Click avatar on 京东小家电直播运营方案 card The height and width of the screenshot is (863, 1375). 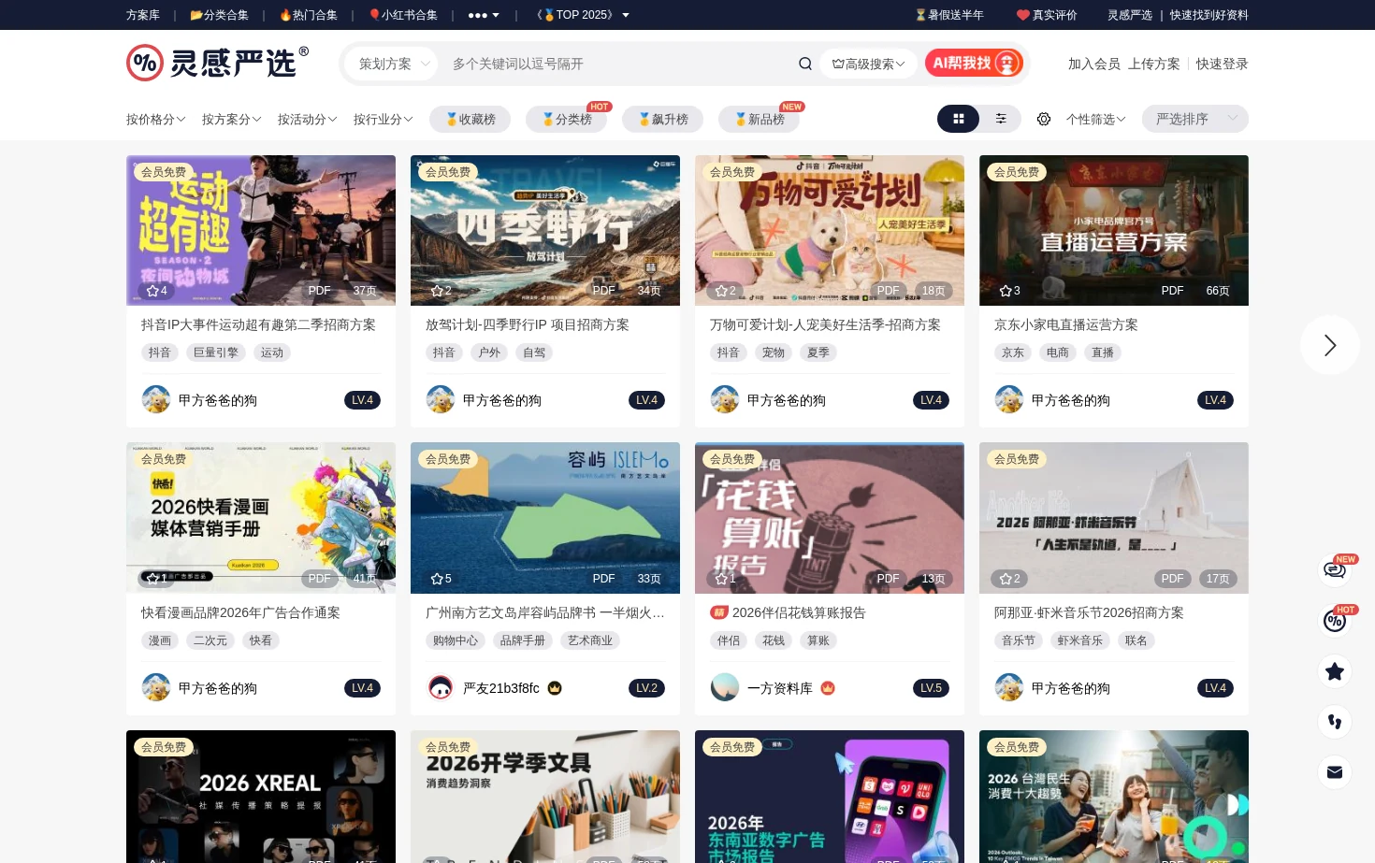(x=1009, y=400)
